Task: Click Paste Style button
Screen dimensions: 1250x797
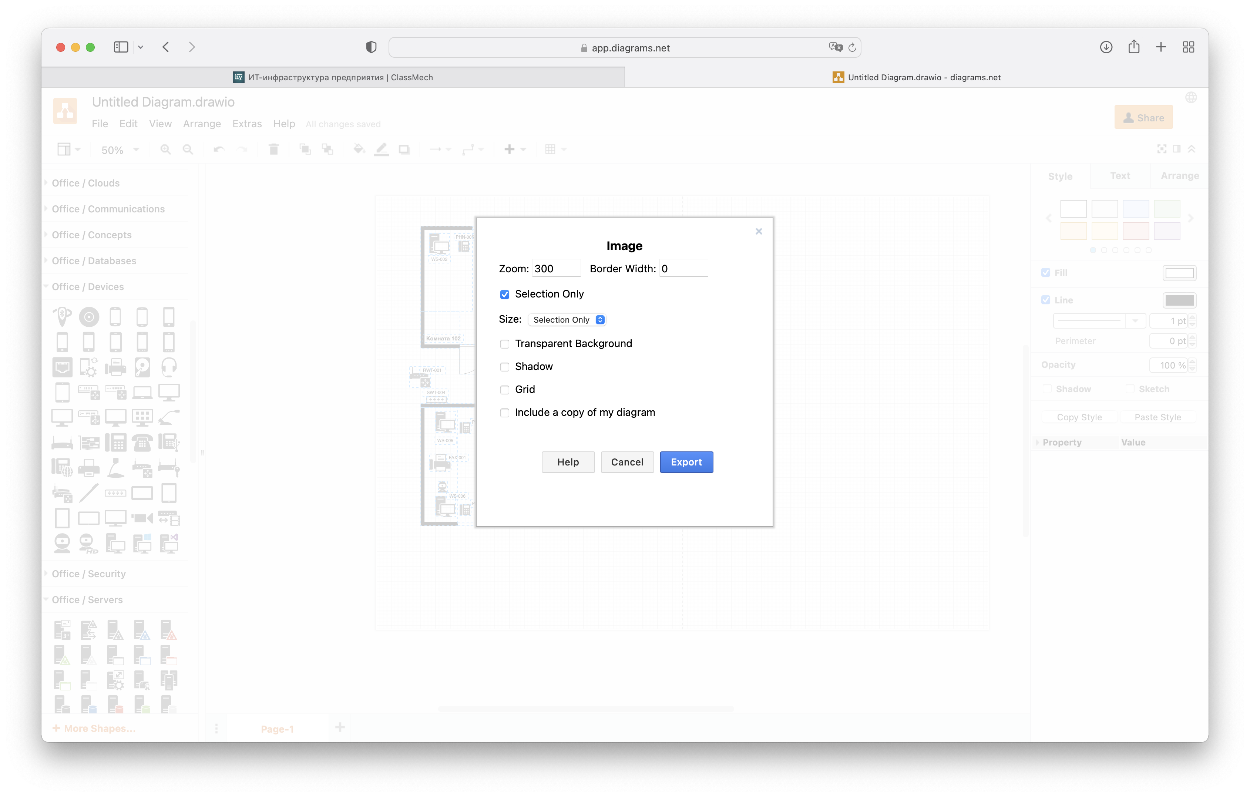Action: click(x=1157, y=417)
